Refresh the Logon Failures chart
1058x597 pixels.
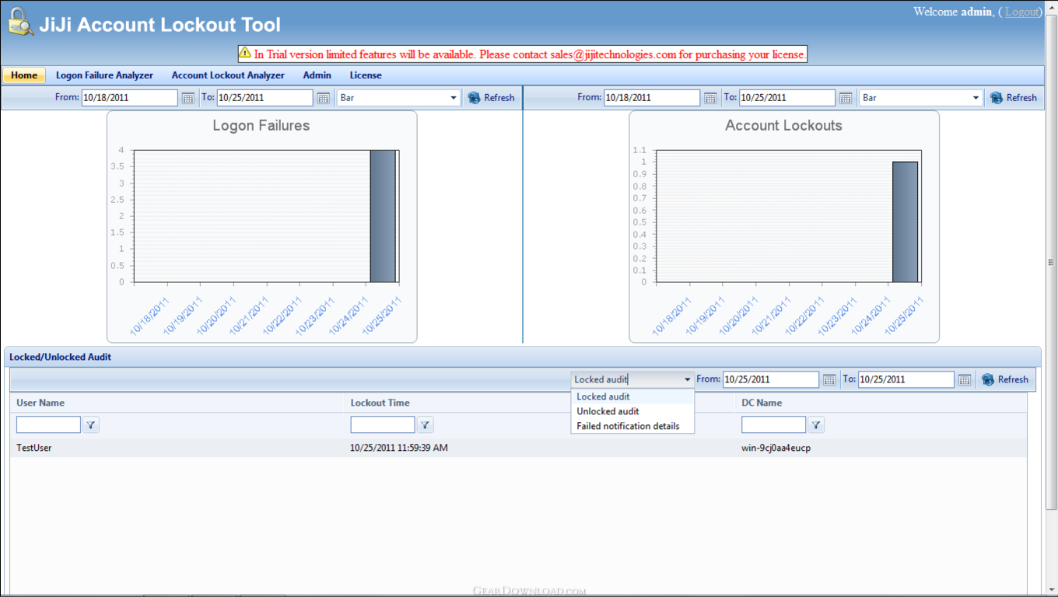click(491, 98)
